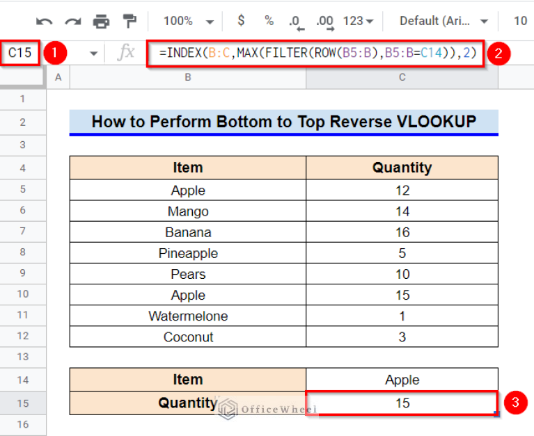Select row 4 header

click(23, 168)
